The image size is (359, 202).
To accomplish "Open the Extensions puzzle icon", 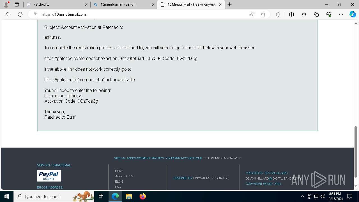I will pos(278,14).
